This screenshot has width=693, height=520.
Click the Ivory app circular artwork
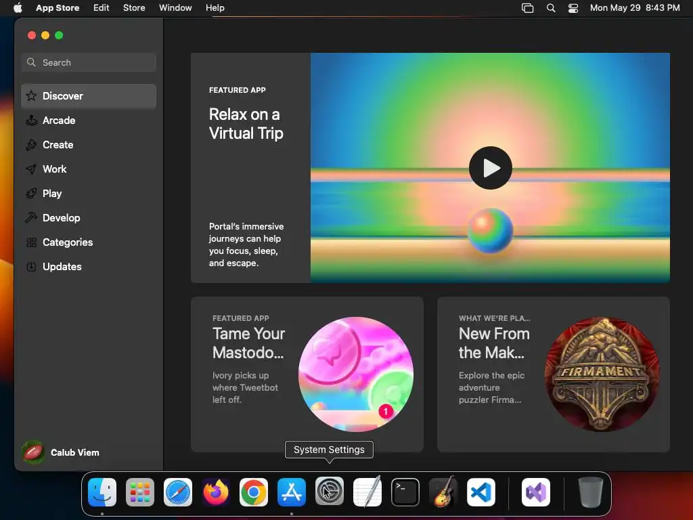click(356, 374)
